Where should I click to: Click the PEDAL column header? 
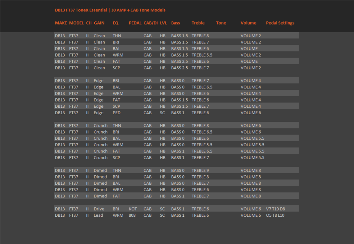[x=135, y=23]
